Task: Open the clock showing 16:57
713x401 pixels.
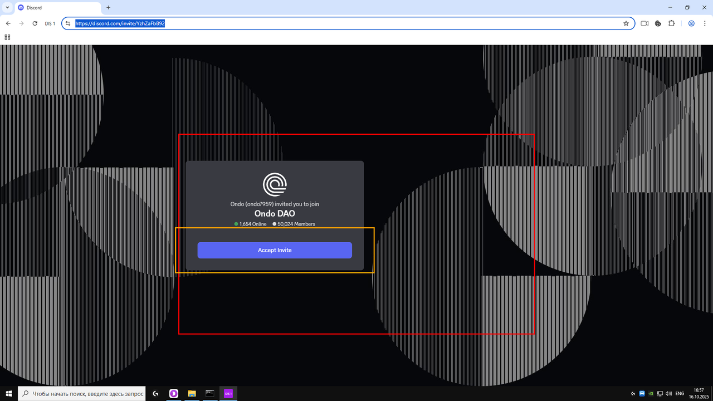Action: coord(699,393)
